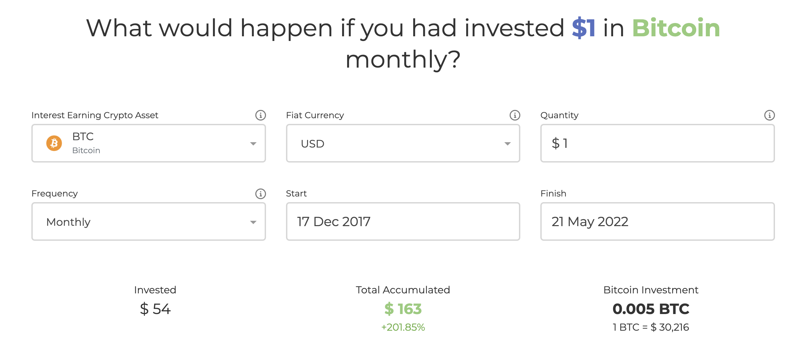Open the BTC crypto asset dropdown
The image size is (803, 347).
click(x=149, y=143)
